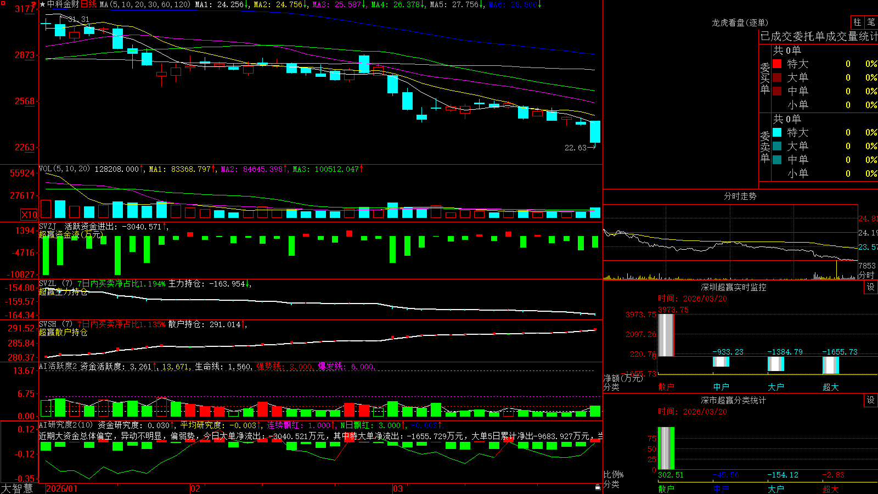The image size is (878, 494).
Task: Click the 强势线: 3.000 label
Action: (285, 367)
